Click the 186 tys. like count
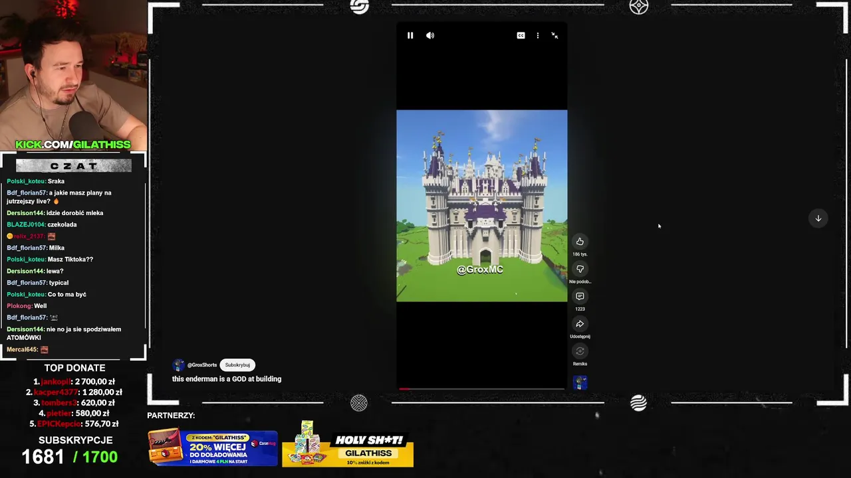The width and height of the screenshot is (851, 478). pos(580,254)
